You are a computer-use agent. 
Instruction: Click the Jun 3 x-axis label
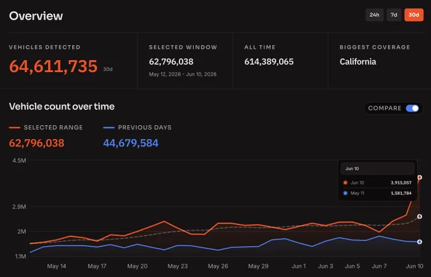pos(325,266)
